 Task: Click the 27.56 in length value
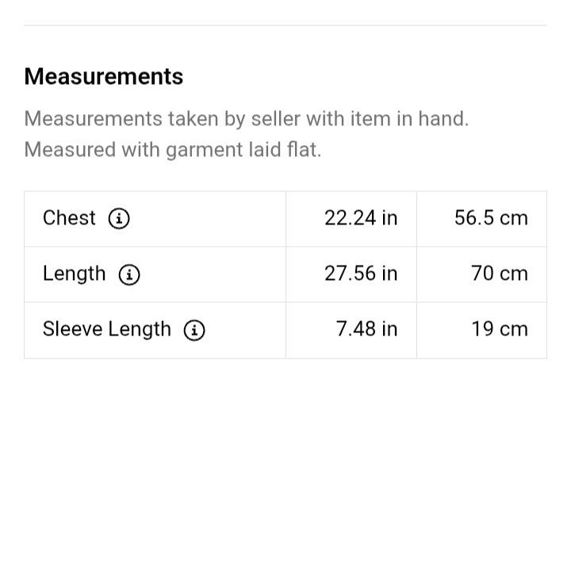361,274
